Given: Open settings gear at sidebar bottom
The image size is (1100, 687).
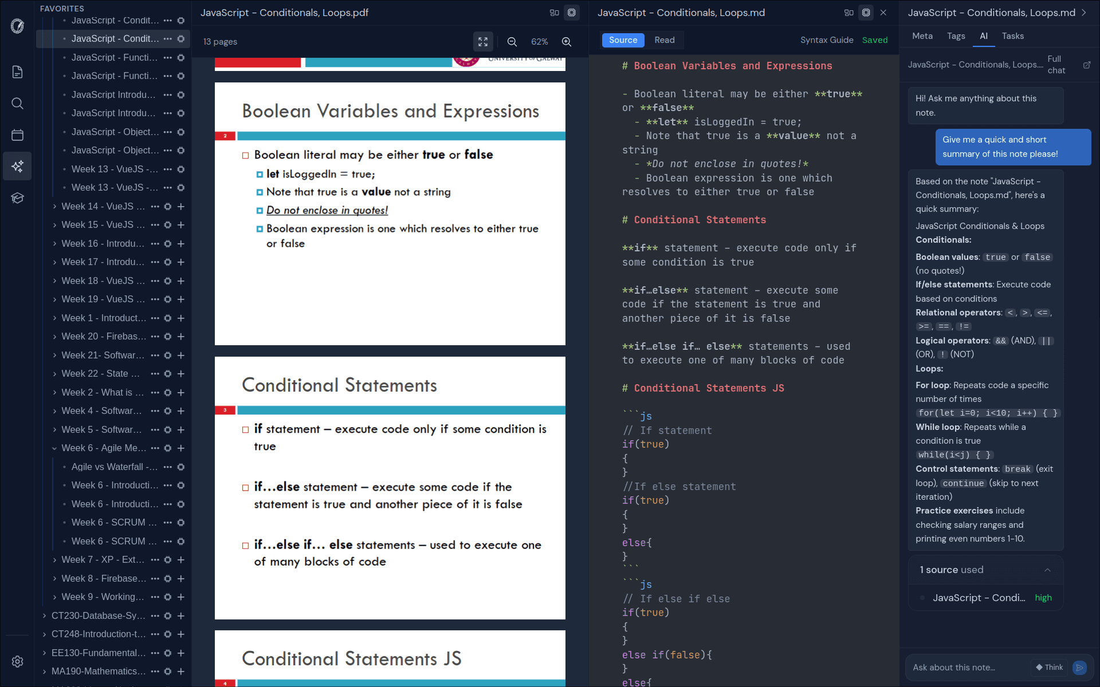Looking at the screenshot, I should point(17,661).
